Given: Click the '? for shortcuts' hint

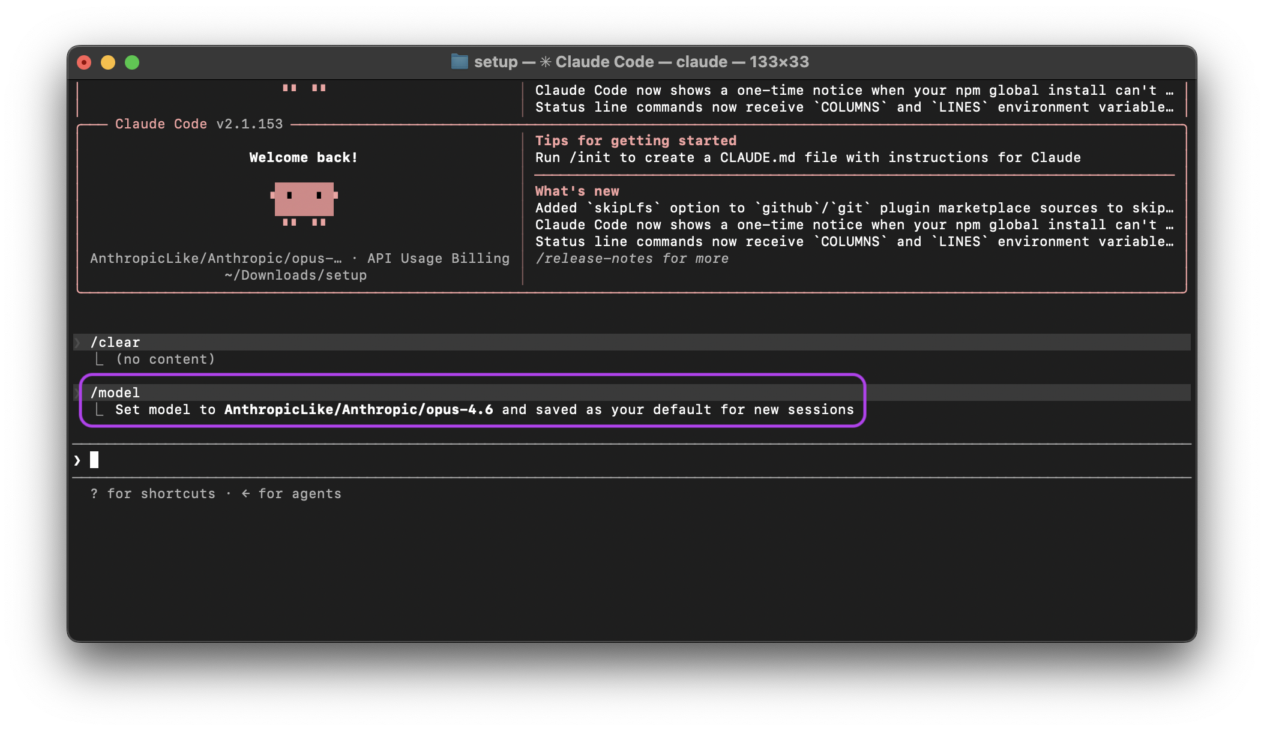Looking at the screenshot, I should coord(152,493).
